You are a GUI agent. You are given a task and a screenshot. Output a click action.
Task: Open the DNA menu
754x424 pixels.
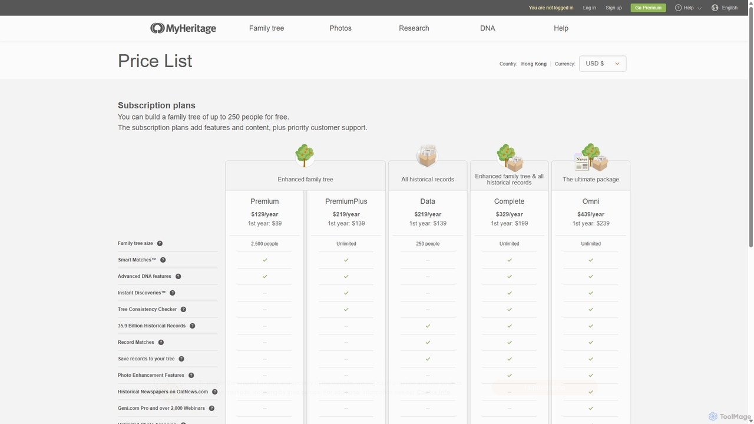tap(487, 28)
